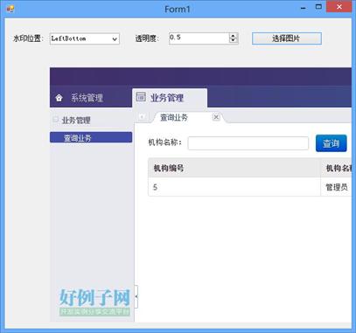Click the 机构名称 input field
Viewport: 356px width, 333px height.
click(x=248, y=143)
